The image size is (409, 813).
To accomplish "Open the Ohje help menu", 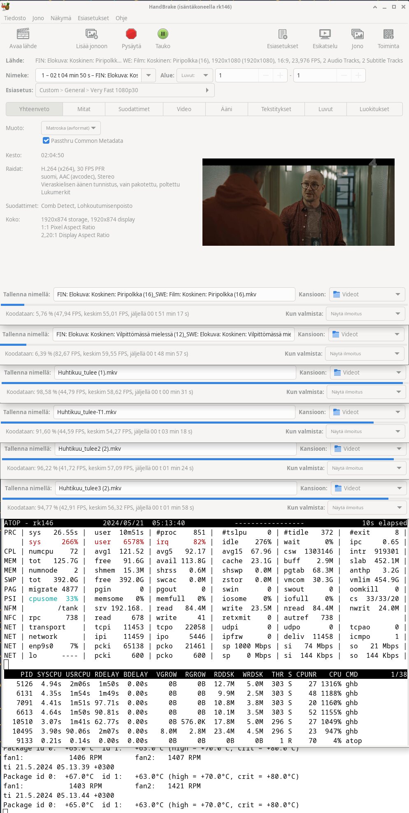I will tap(121, 18).
